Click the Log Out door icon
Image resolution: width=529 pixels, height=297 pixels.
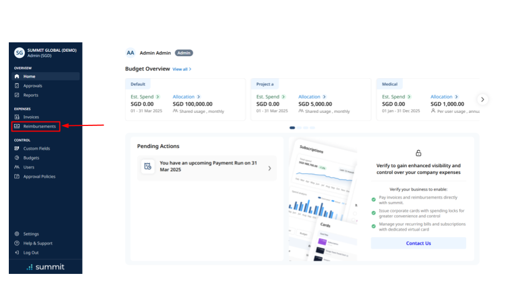17,252
